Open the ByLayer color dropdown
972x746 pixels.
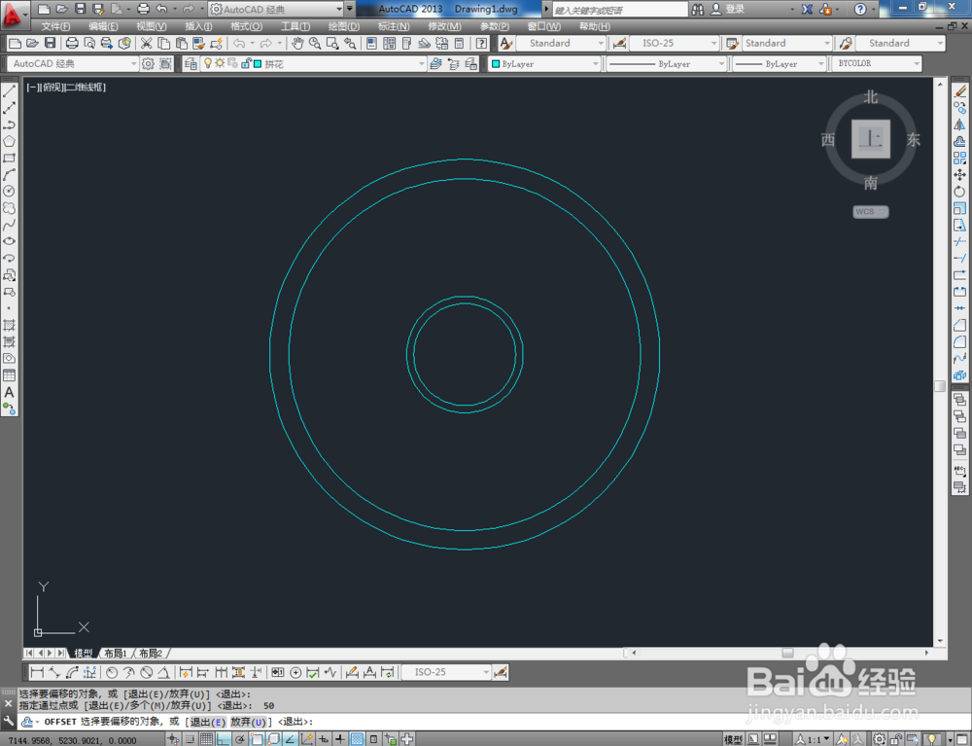[595, 64]
